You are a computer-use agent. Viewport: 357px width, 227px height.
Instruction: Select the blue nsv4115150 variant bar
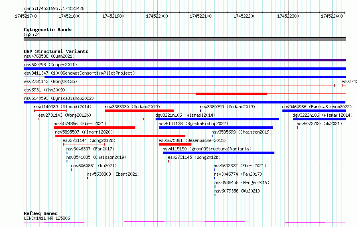click(x=219, y=153)
